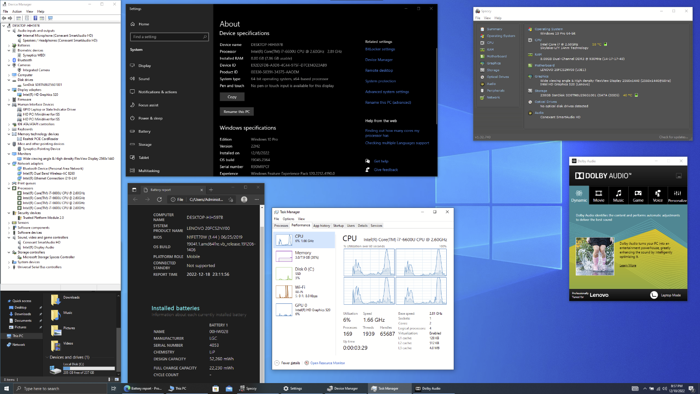Select the Movie profile in Dolby Audio
Screen dimensions: 700x394
(598, 195)
